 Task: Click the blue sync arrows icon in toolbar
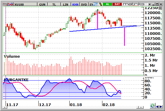96,4
